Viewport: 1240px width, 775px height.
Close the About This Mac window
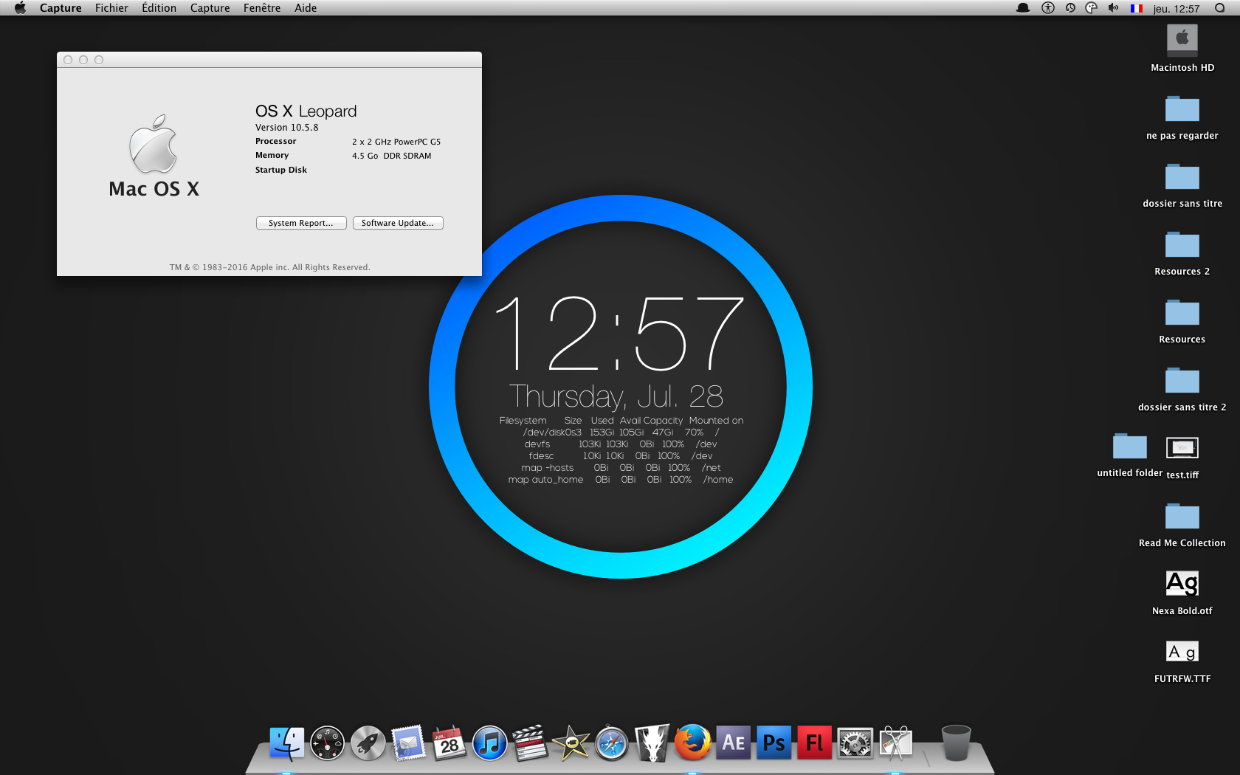click(68, 60)
